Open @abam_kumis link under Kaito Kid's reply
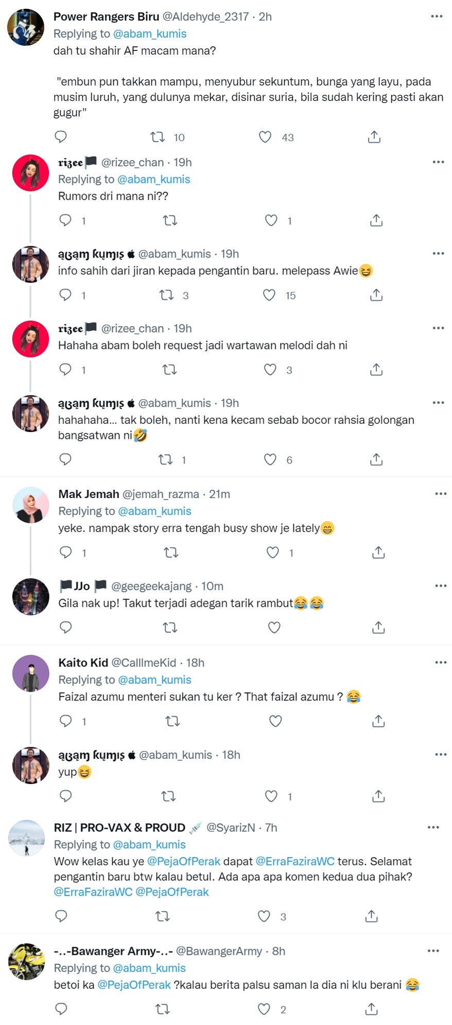The width and height of the screenshot is (452, 1025). (154, 679)
